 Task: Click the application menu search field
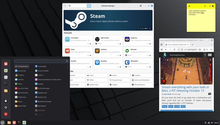click(41, 61)
